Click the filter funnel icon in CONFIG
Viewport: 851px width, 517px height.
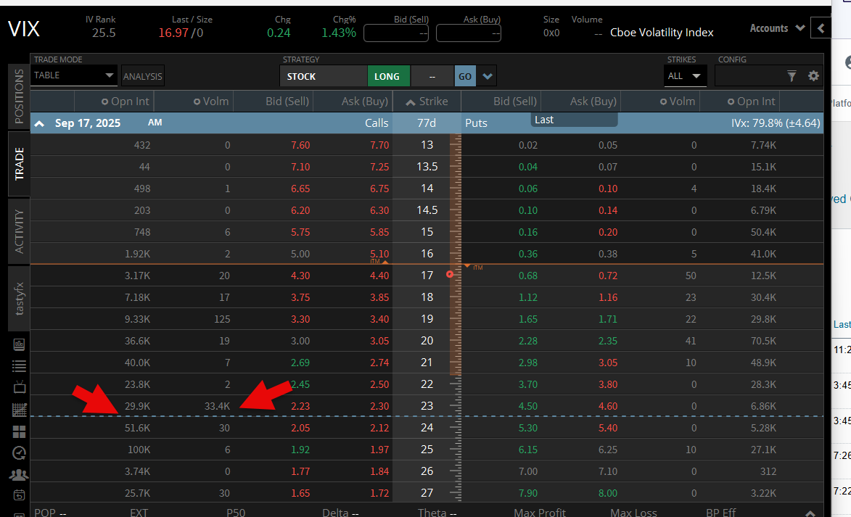792,76
